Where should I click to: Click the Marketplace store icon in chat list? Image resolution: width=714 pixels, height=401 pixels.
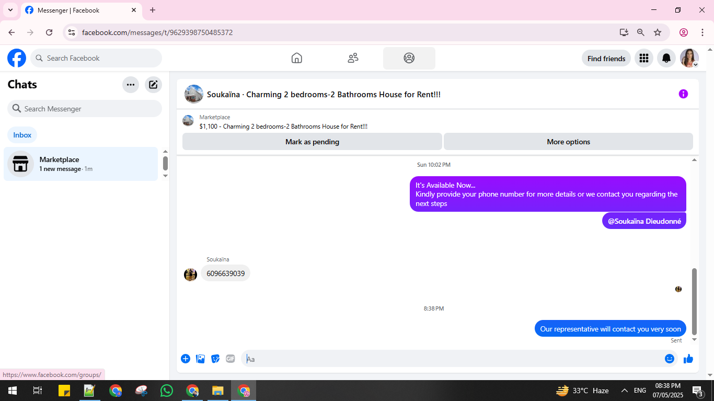[x=20, y=164]
